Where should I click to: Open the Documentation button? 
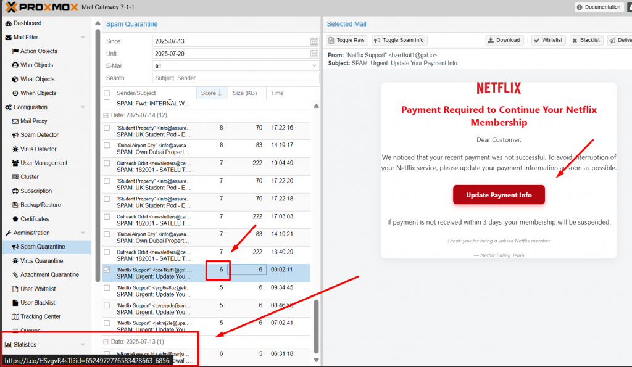599,7
